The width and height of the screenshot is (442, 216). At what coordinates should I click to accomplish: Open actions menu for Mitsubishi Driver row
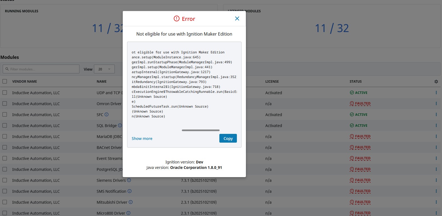pos(436,202)
